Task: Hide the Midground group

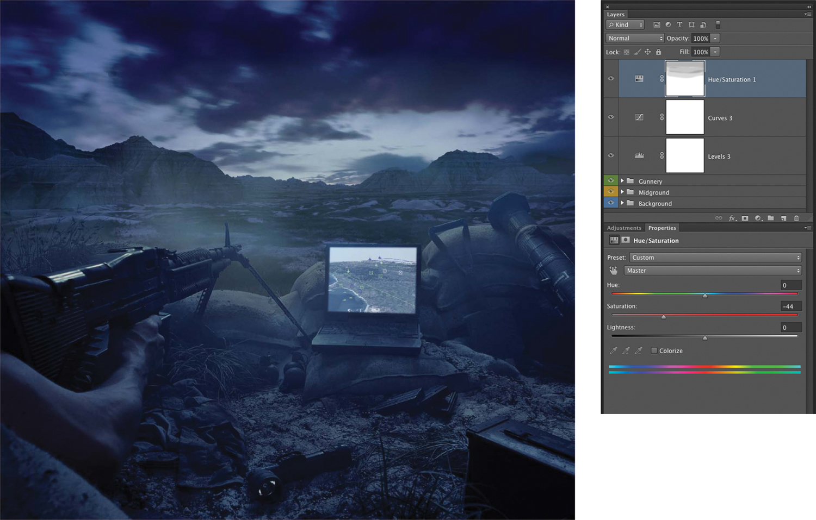Action: click(611, 192)
